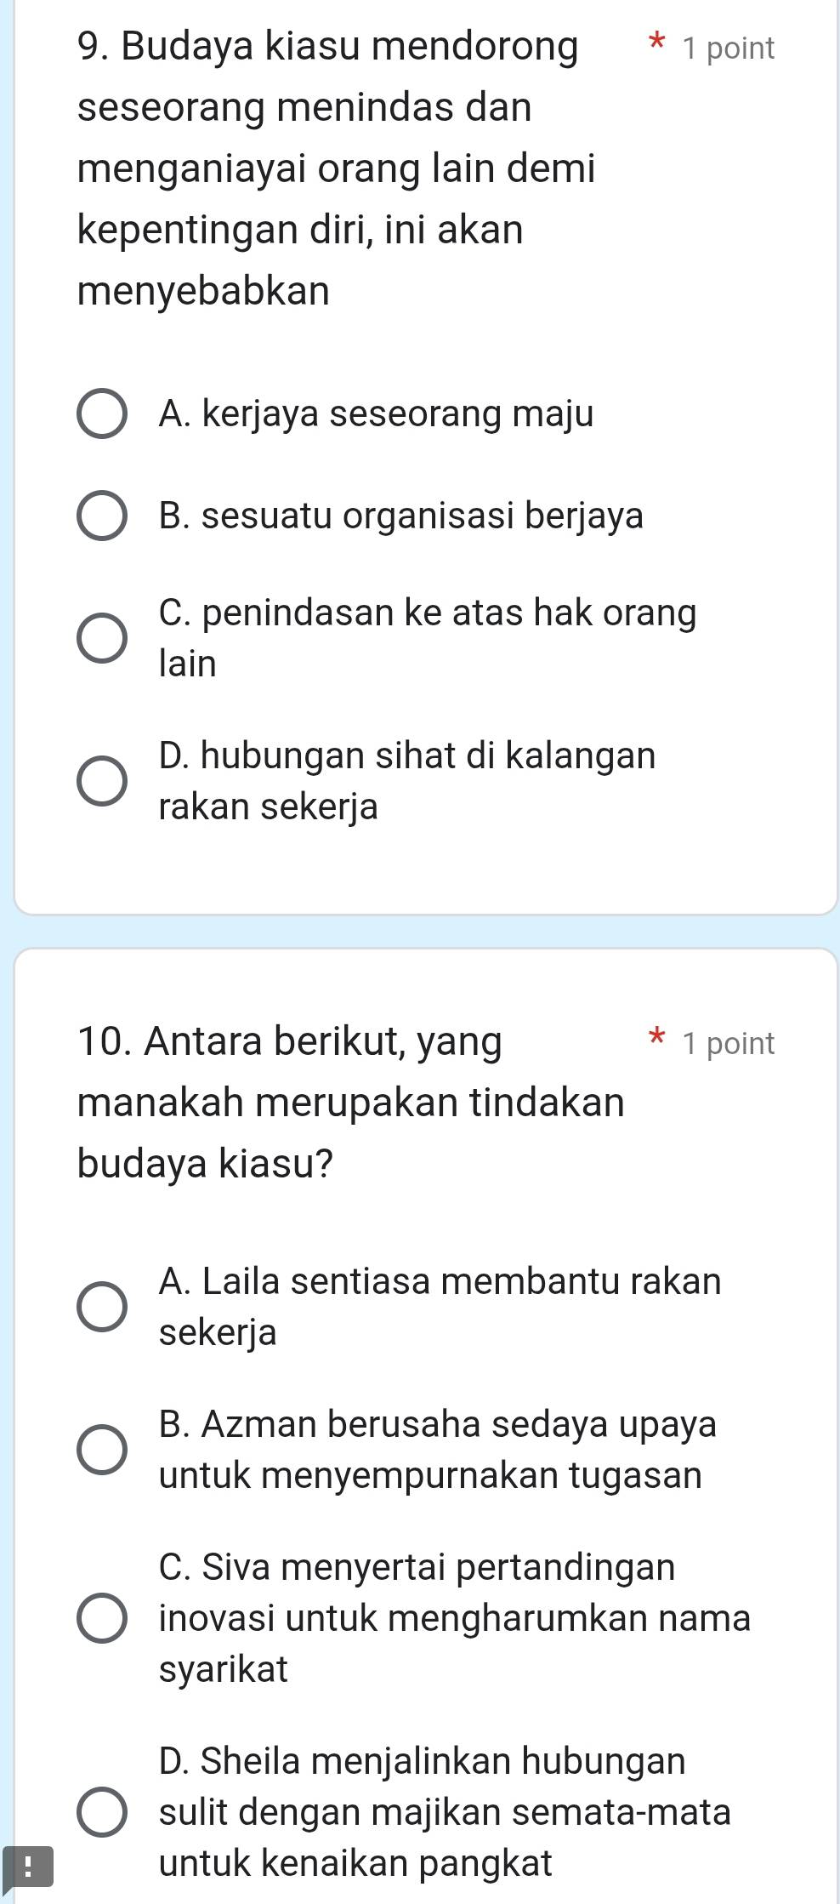Image resolution: width=840 pixels, height=1904 pixels.
Task: Pick radio circle for 'C. Siva menyertai pertandingan'
Action: [103, 1617]
